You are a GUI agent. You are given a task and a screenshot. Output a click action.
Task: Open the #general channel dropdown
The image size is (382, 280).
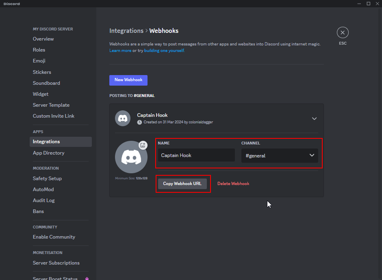(280, 156)
